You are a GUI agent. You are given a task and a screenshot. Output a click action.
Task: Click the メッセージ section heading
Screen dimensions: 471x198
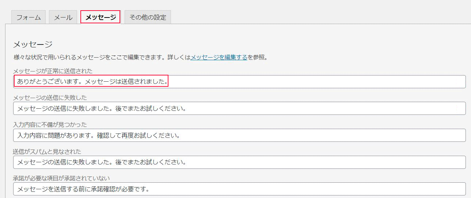(33, 44)
